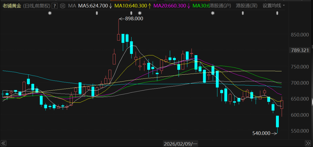
Task: Open the 日线,前复权 period selector
Action: 37,6
